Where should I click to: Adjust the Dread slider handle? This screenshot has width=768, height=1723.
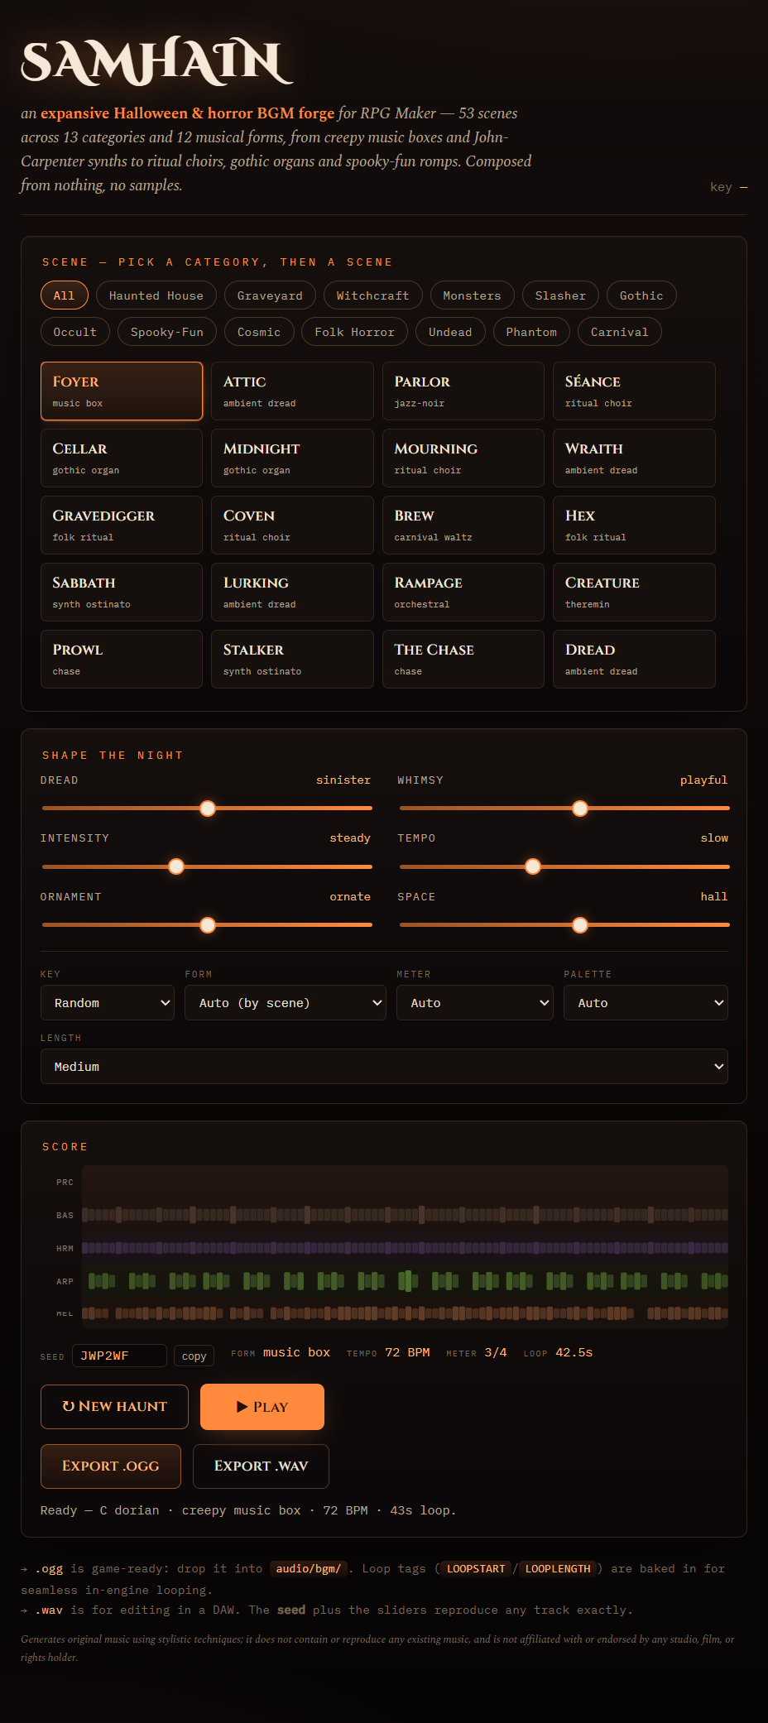pyautogui.click(x=208, y=809)
